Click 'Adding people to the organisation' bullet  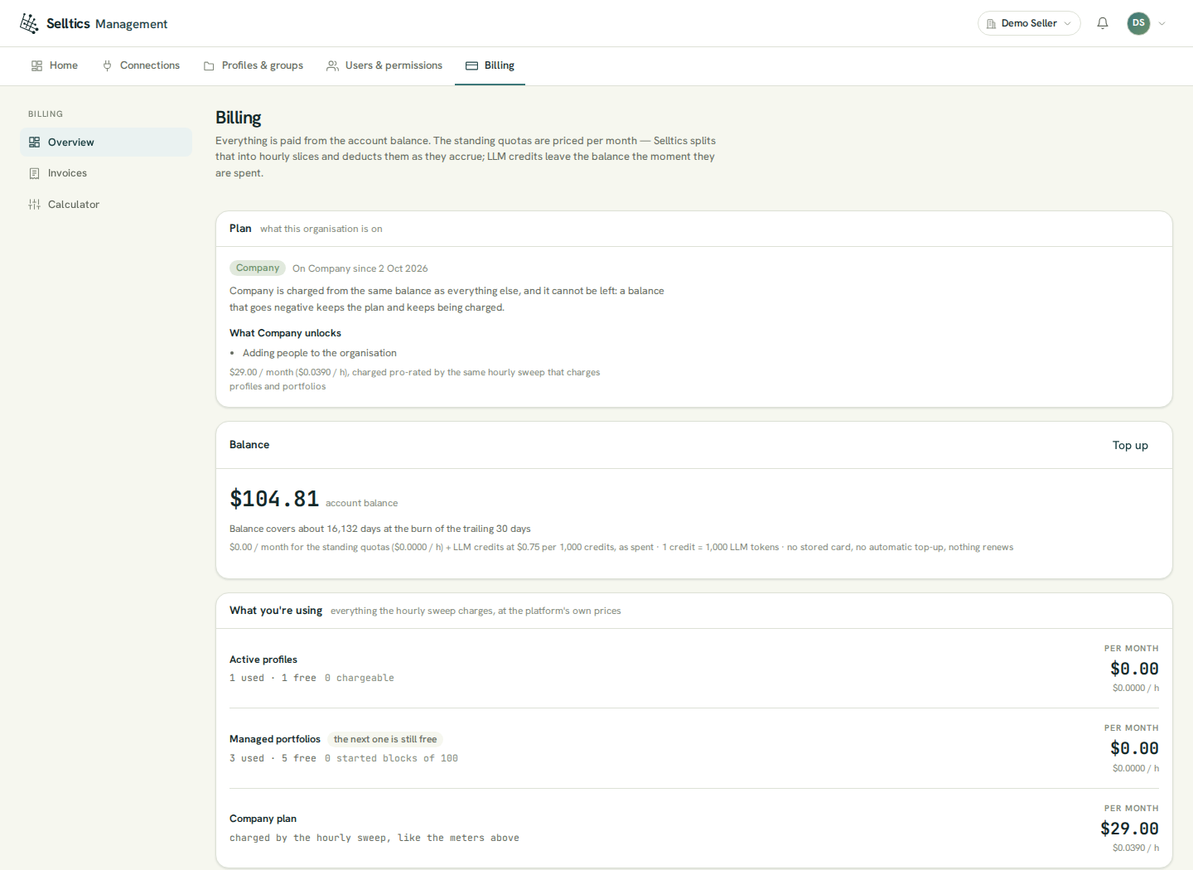coord(320,353)
